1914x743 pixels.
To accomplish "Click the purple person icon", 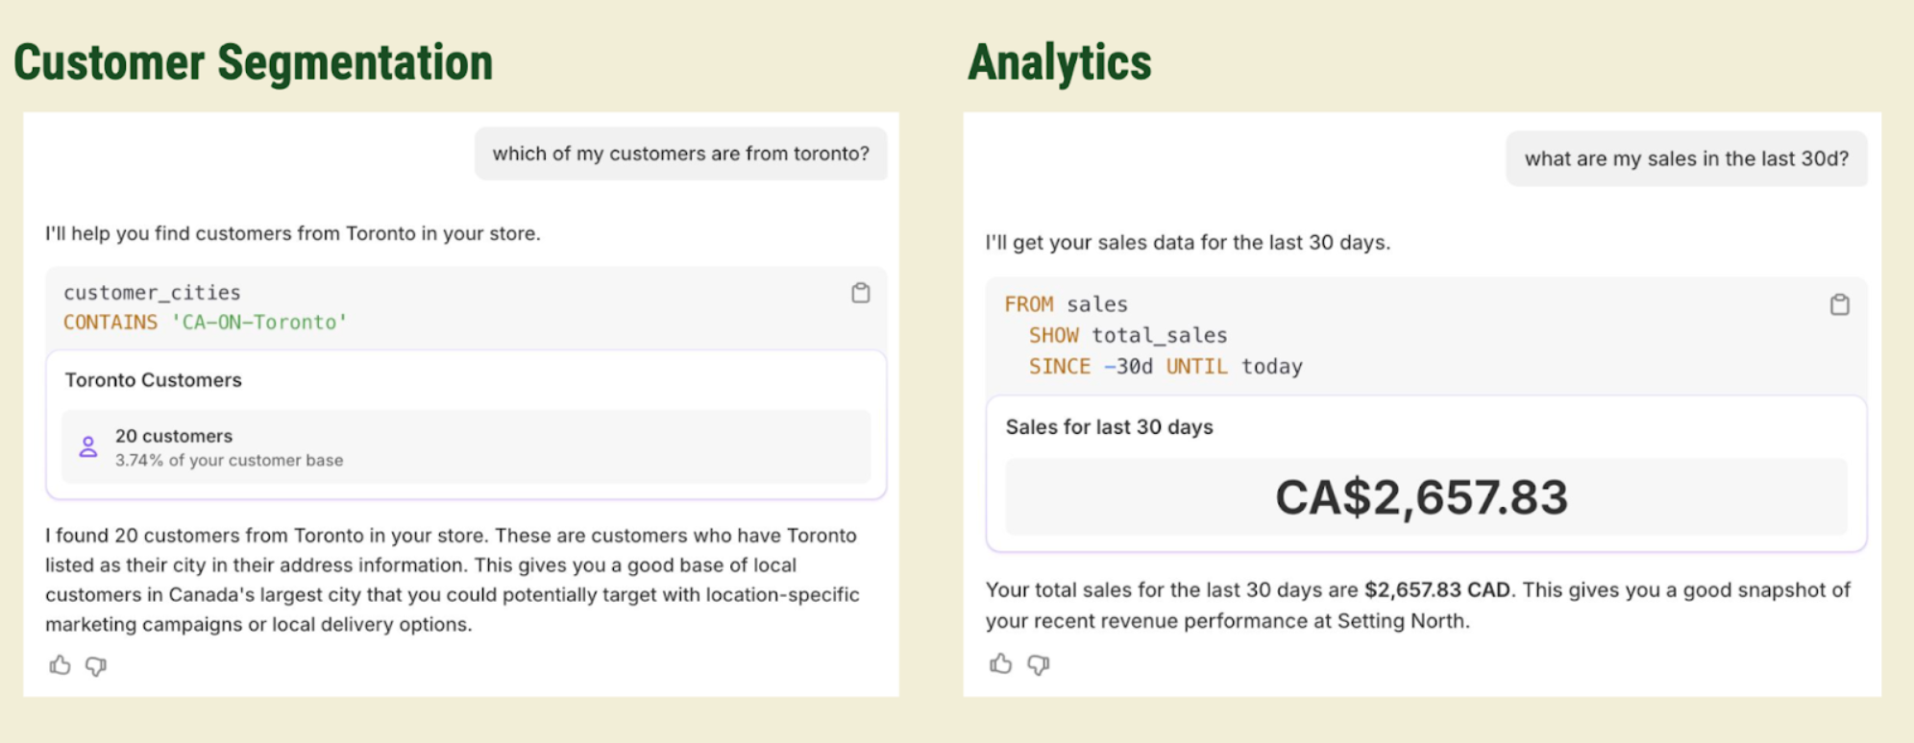I will 88,446.
